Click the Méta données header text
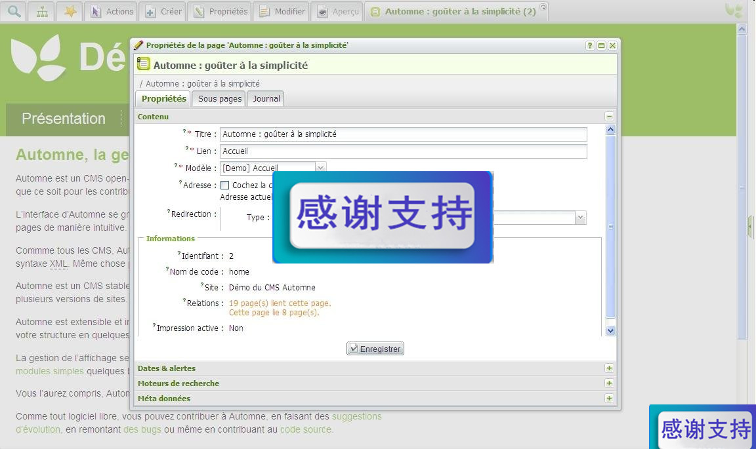Viewport: 756px width, 449px height. [x=164, y=399]
